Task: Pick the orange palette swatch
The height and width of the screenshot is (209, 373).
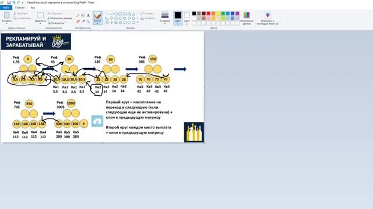Action: point(213,13)
